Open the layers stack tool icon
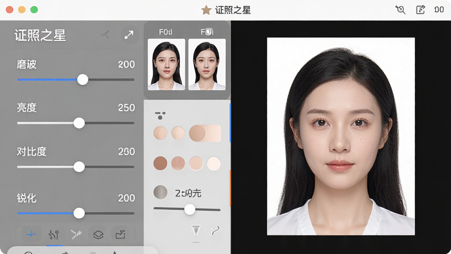This screenshot has height=254, width=451. pos(98,235)
